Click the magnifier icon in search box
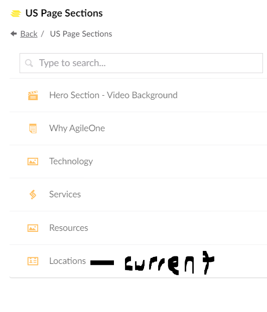This screenshot has width=267, height=312. [29, 63]
